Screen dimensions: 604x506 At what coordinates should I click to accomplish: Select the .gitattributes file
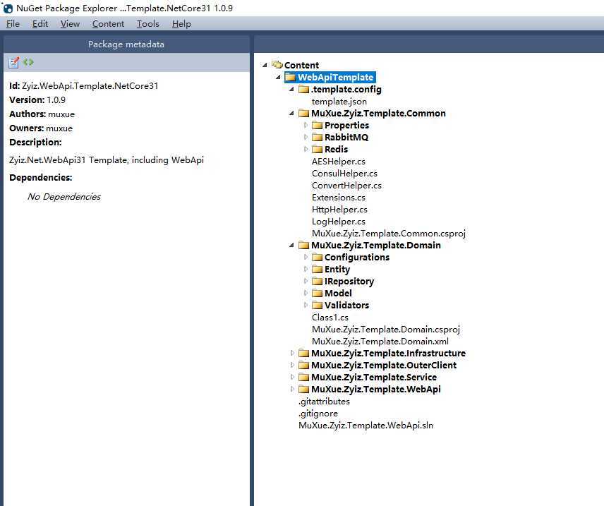[324, 401]
